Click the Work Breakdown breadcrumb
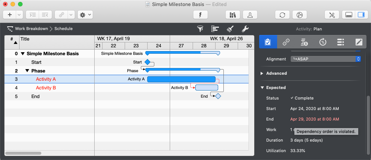371x160 pixels. (x=31, y=29)
